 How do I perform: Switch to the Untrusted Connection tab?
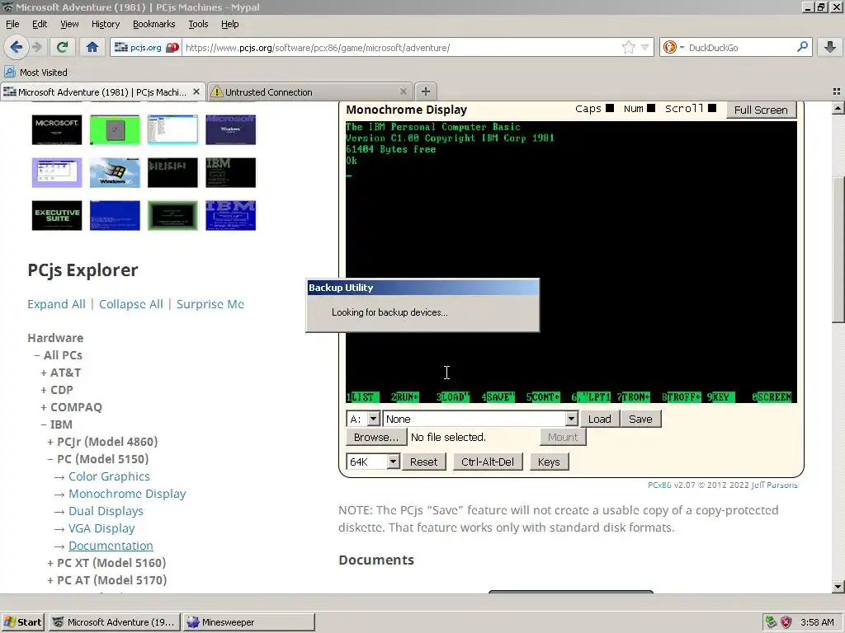tap(309, 92)
